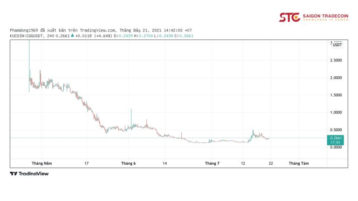The height and width of the screenshot is (201, 358).
Task: Click the 2.0000 price axis label
Action: pyautogui.click(x=337, y=78)
